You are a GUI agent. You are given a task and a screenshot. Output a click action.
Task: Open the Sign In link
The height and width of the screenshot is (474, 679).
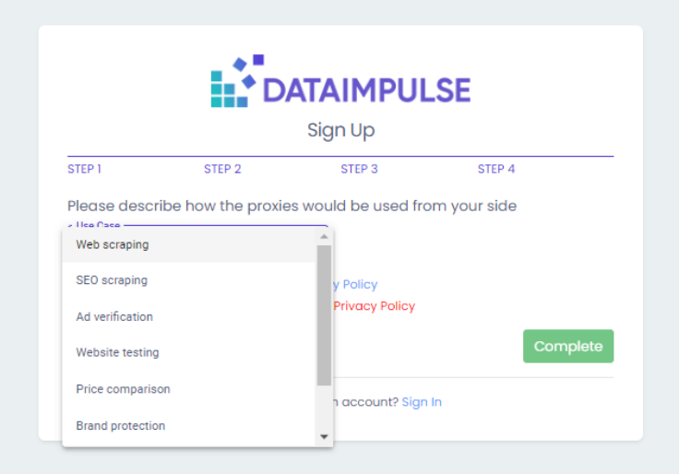pos(422,402)
